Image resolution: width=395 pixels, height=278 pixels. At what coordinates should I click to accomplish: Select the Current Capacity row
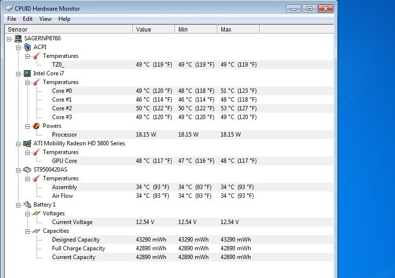[x=192, y=257]
